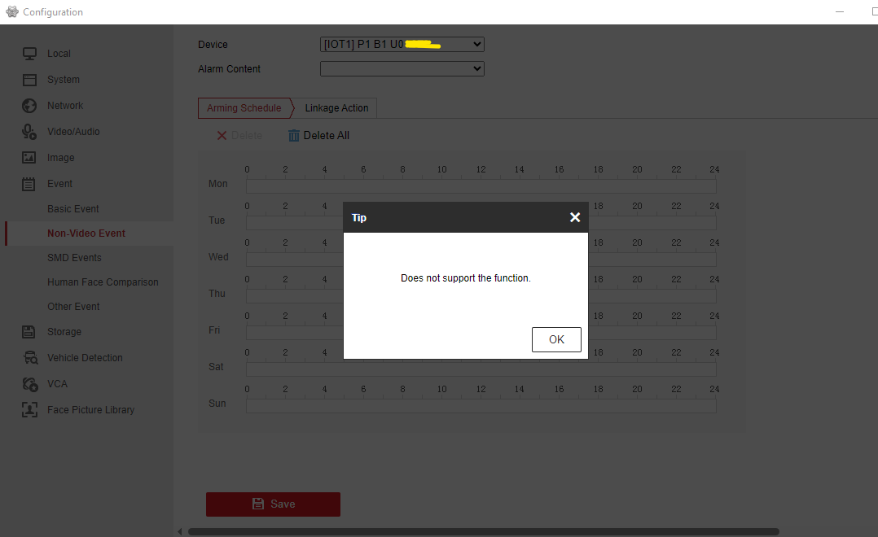This screenshot has height=537, width=878.
Task: Click the horizontal scrollbar at bottom
Action: (x=482, y=532)
